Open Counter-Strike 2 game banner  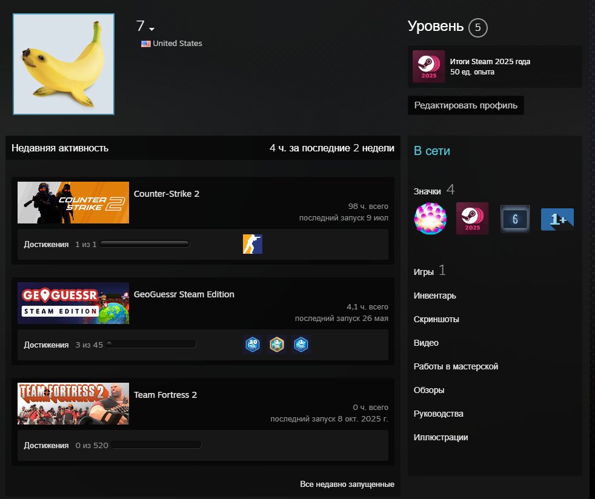73,202
